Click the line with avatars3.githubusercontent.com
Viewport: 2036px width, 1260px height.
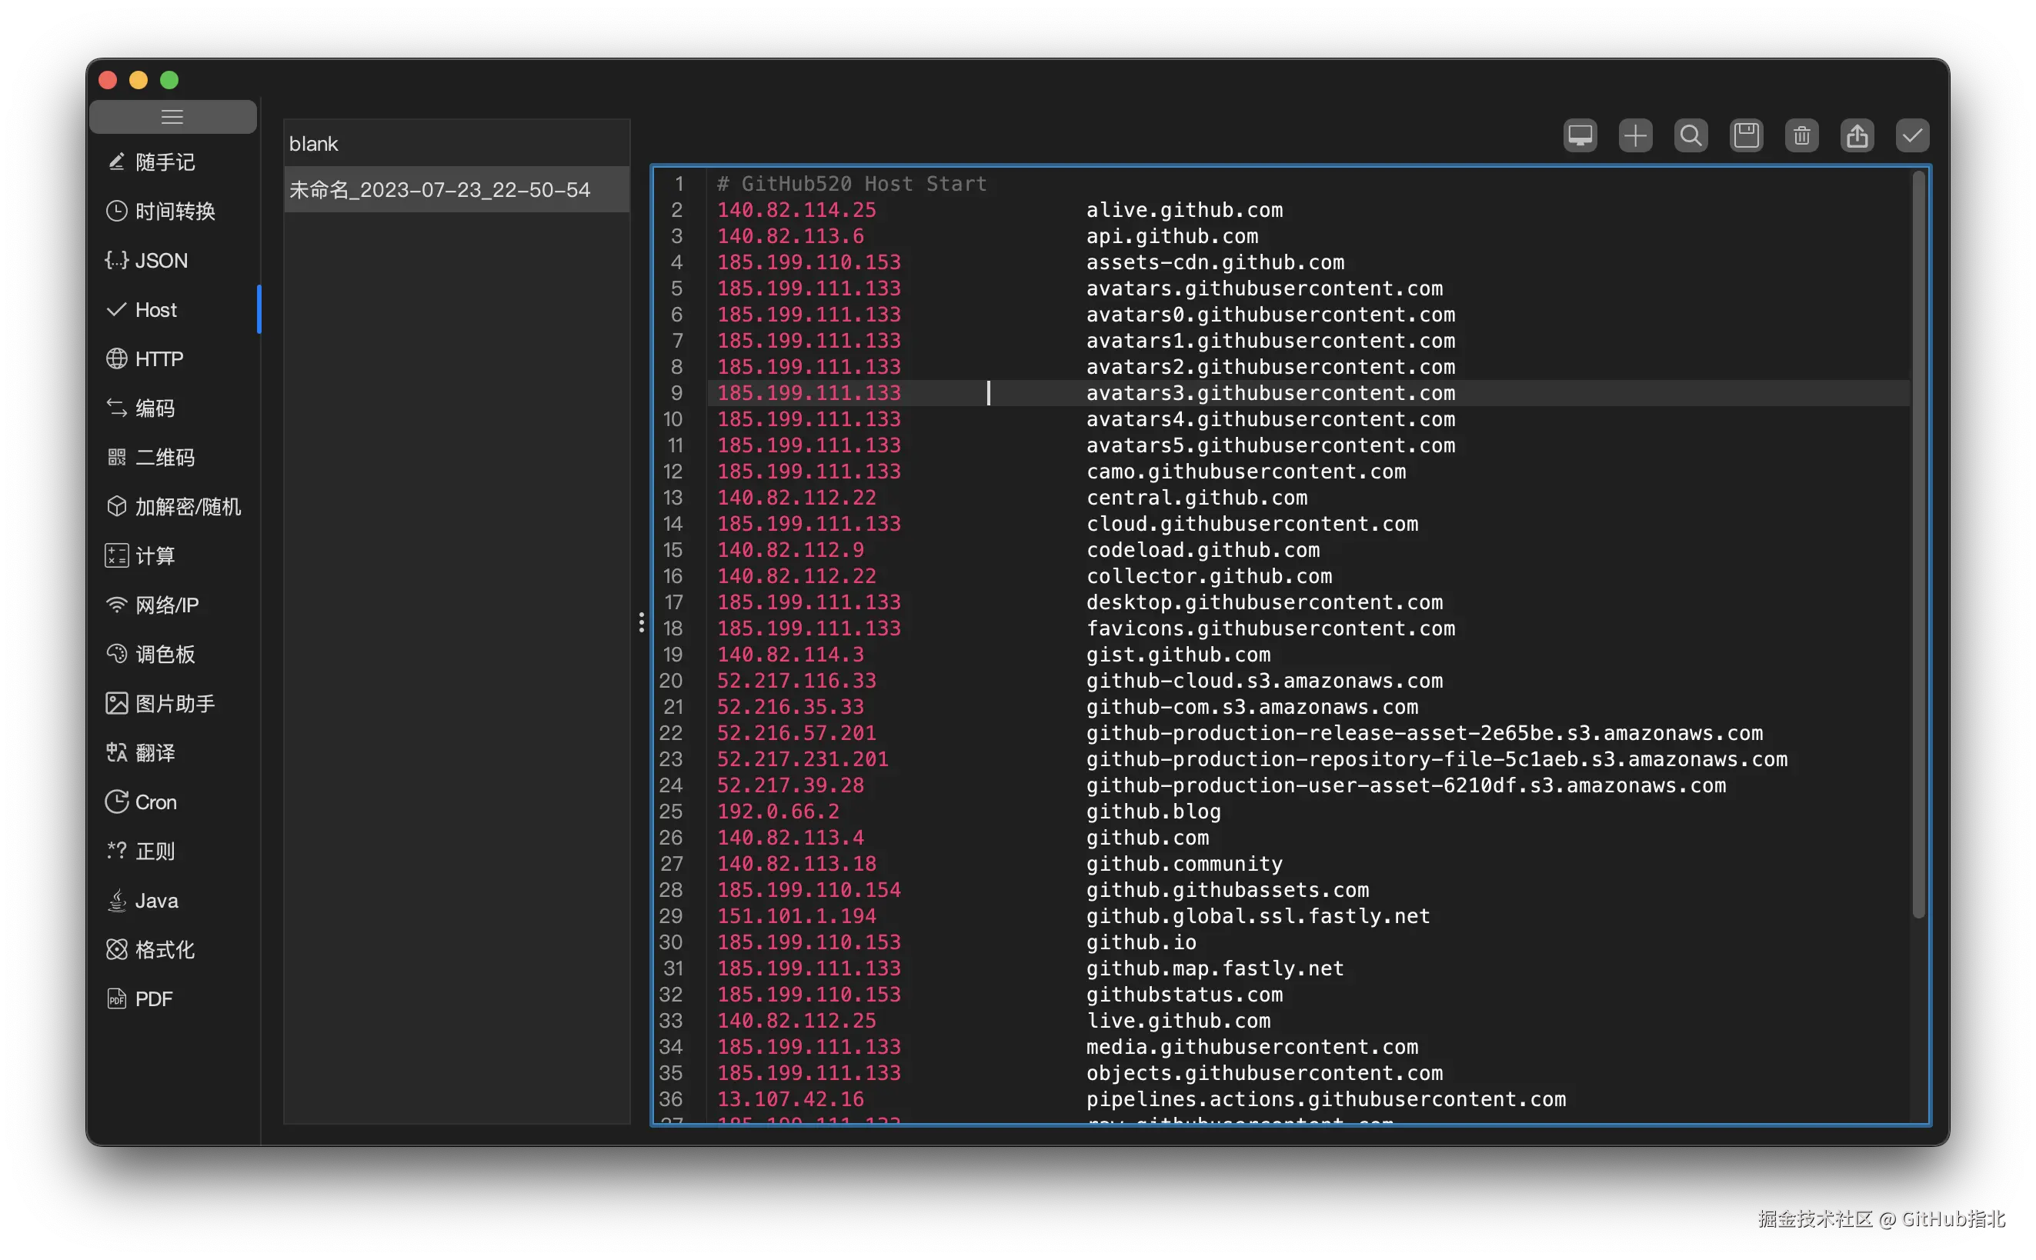click(1270, 393)
